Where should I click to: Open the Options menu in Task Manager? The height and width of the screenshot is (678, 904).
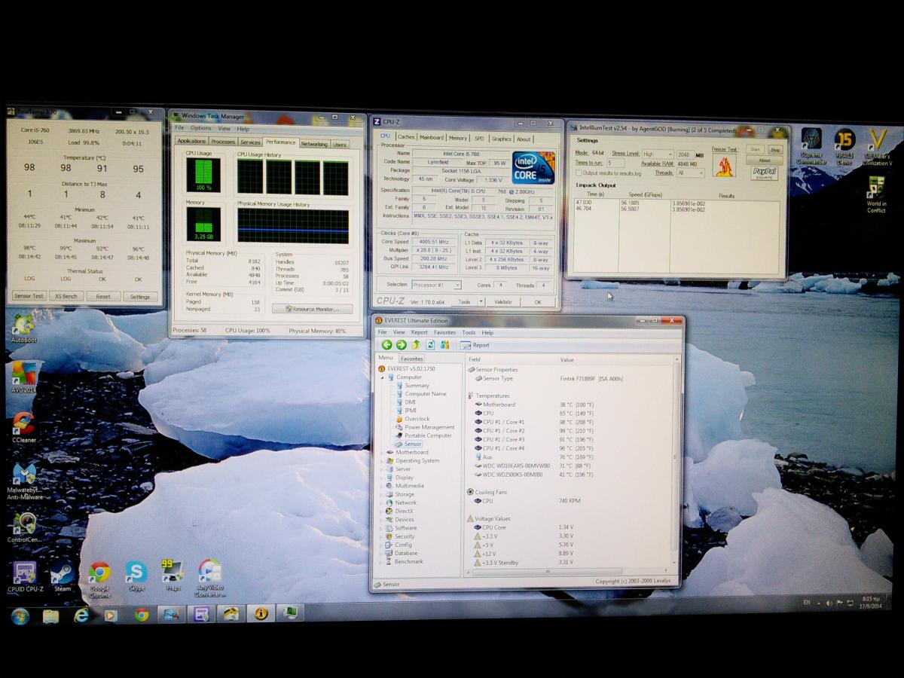201,128
